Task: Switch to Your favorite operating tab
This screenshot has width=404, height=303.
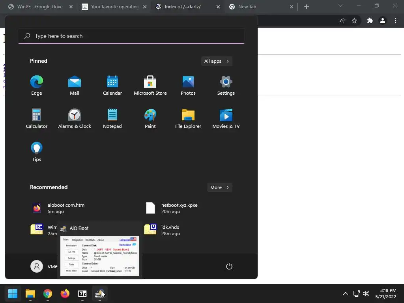Action: pos(115,7)
